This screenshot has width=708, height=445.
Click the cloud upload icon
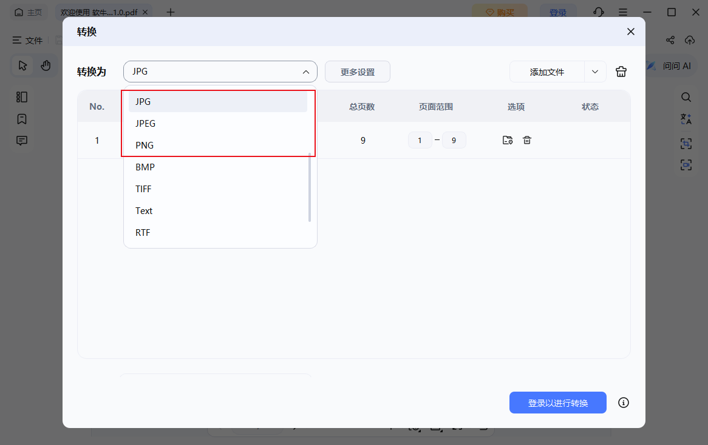click(x=690, y=40)
